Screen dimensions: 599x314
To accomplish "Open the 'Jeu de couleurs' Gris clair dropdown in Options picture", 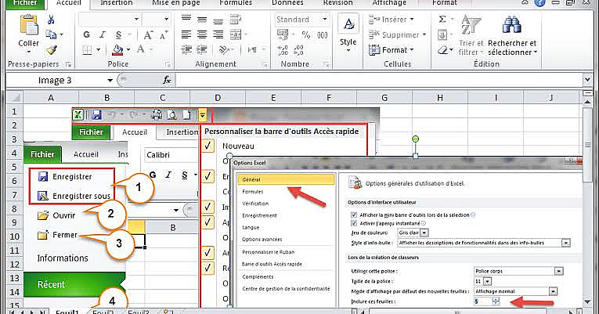I will [424, 233].
